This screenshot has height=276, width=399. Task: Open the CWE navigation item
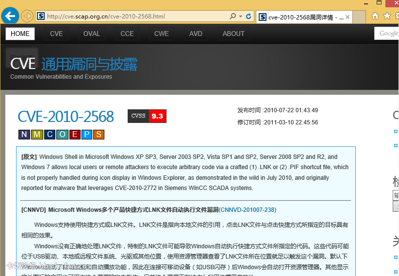pos(162,34)
